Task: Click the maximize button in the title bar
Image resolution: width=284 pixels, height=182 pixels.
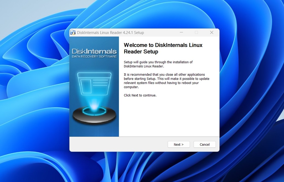Action: pos(196,32)
